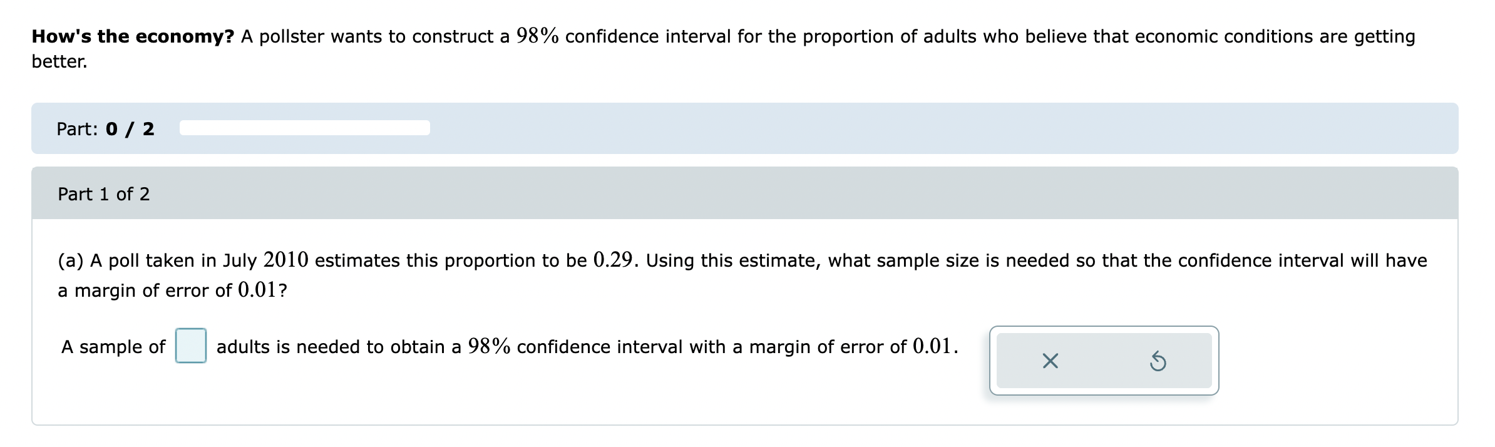Click the answer tools panel background
1495x447 pixels.
tap(1104, 361)
